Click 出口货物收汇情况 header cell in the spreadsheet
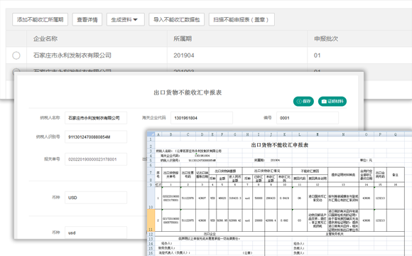The height and width of the screenshot is (256, 412). click(267, 171)
